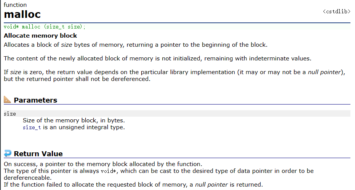This screenshot has height=190, width=355.
Task: Click italic 'size' in 'If size is zero'
Action: tap(15, 72)
